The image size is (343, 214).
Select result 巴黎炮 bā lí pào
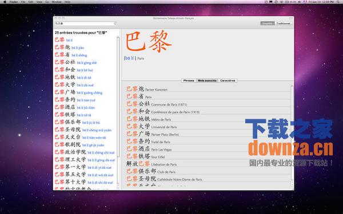69,47
